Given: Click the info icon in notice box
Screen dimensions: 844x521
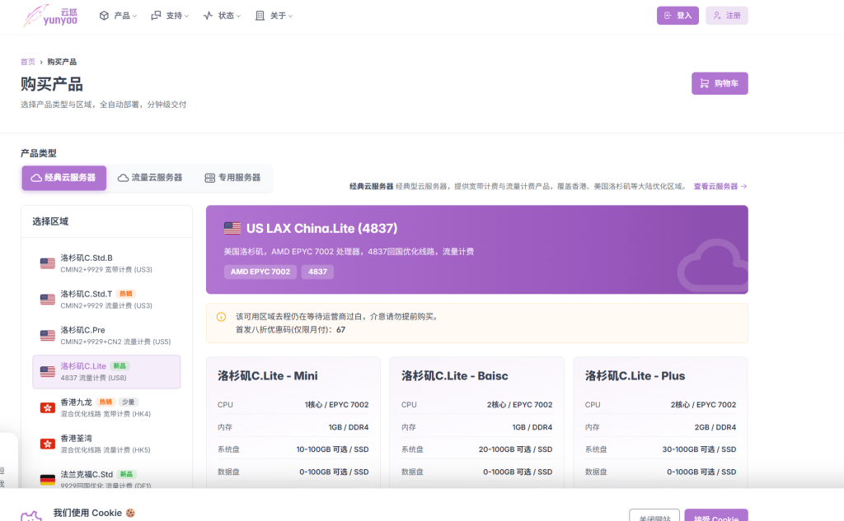Looking at the screenshot, I should click(221, 317).
